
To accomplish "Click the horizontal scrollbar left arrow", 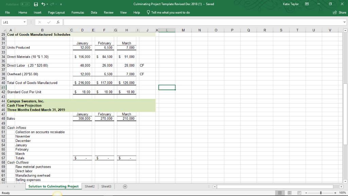I will tap(215, 187).
